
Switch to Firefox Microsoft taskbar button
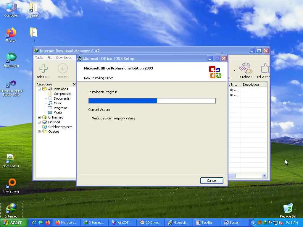point(66,223)
